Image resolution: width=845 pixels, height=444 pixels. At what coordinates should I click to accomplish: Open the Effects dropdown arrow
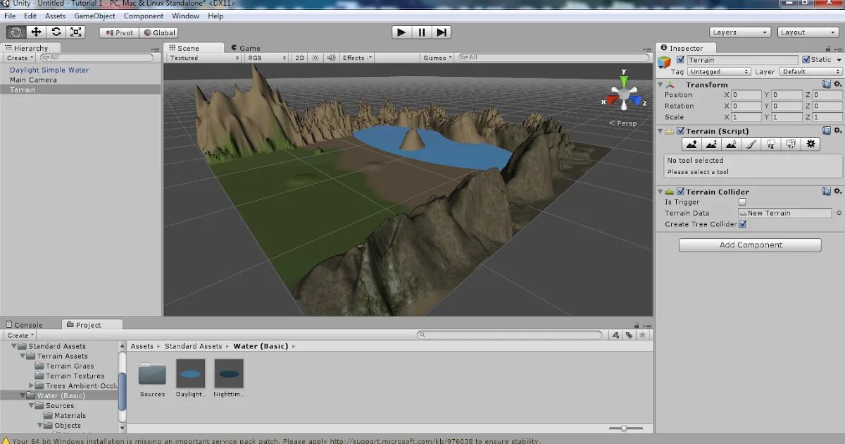pos(370,58)
